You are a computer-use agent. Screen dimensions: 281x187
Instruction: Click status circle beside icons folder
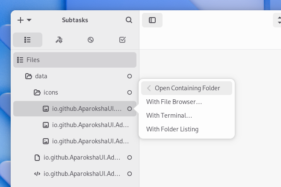(130, 92)
